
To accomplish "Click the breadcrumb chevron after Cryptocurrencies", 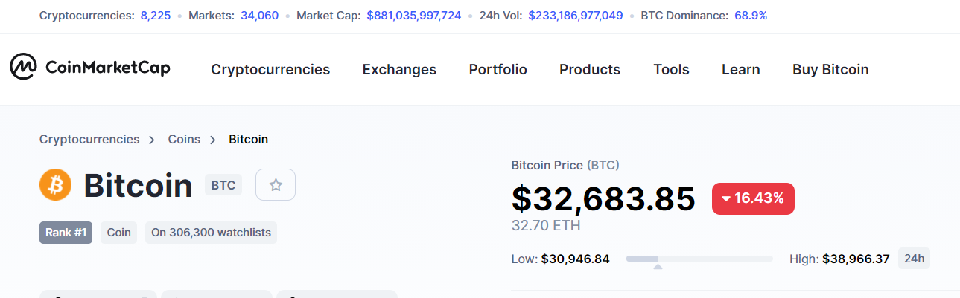I will pyautogui.click(x=152, y=140).
